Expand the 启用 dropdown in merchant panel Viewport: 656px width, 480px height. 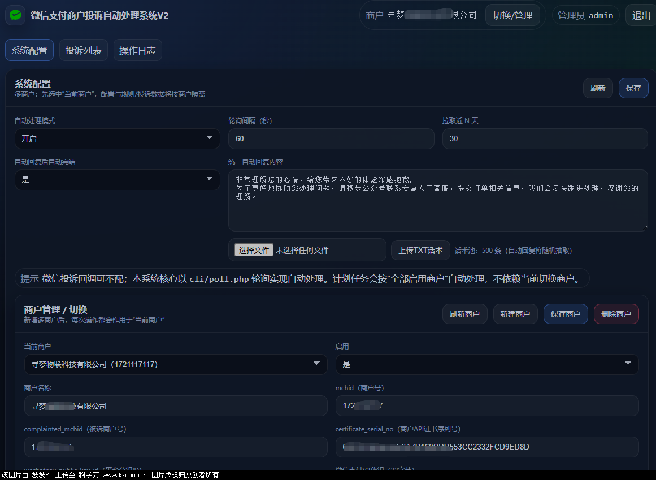[x=486, y=364]
